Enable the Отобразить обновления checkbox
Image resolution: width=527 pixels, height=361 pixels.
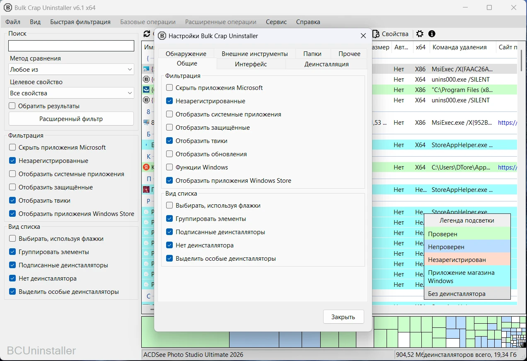pos(169,154)
